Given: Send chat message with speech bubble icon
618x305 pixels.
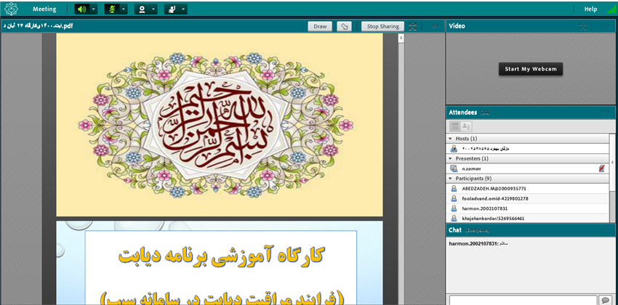Looking at the screenshot, I should click(x=604, y=299).
